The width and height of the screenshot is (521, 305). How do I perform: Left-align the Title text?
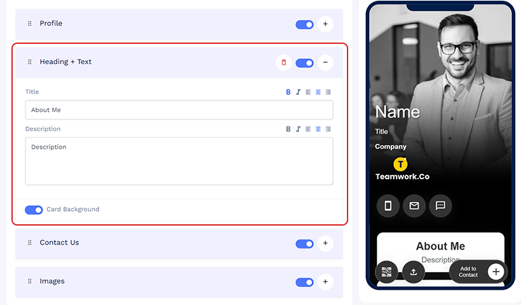point(308,92)
